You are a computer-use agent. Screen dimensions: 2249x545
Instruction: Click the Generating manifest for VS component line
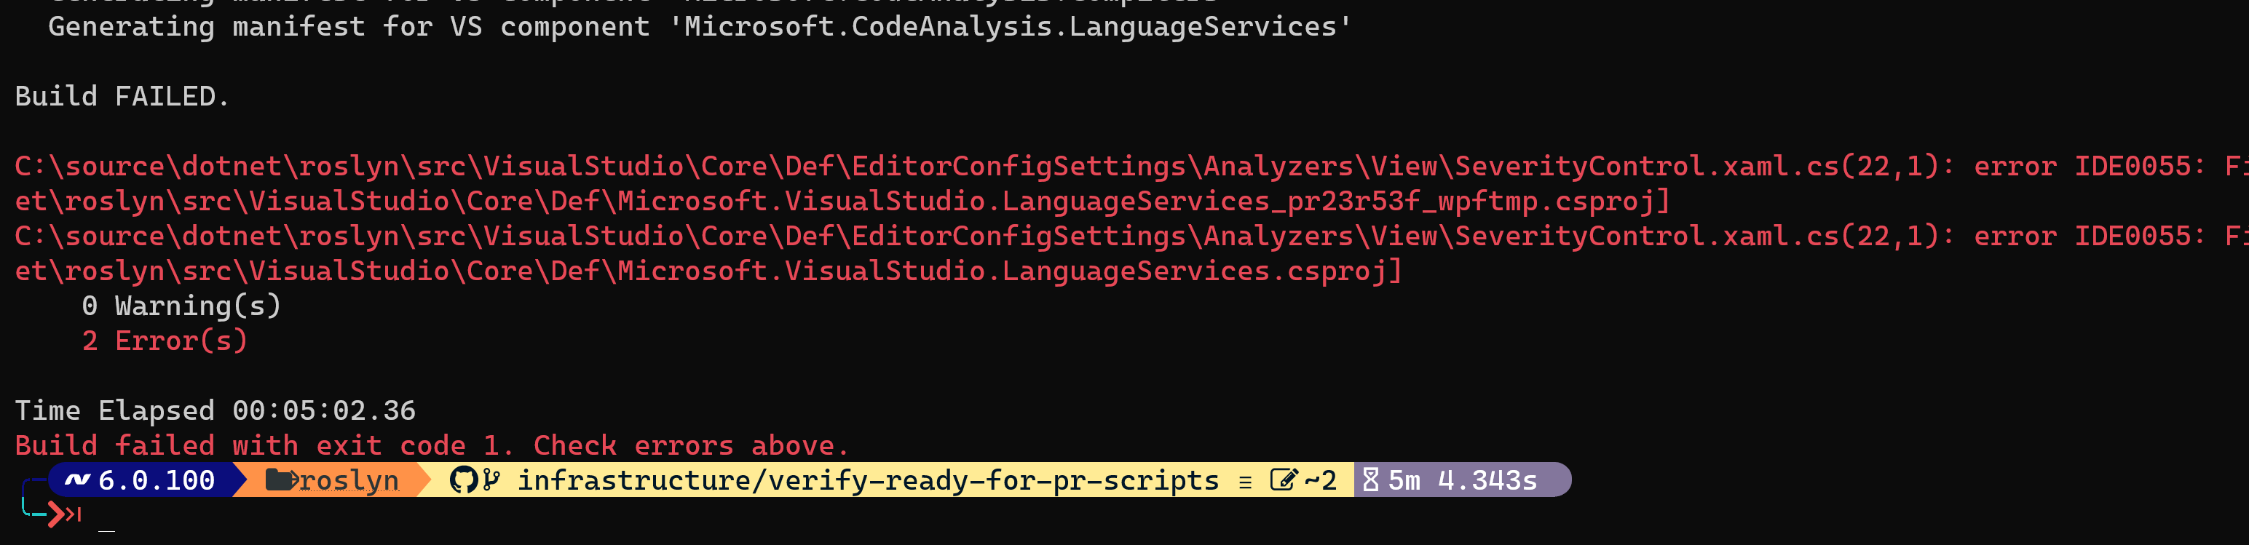[x=700, y=27]
